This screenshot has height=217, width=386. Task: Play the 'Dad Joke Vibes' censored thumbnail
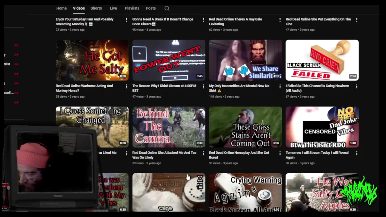click(322, 127)
